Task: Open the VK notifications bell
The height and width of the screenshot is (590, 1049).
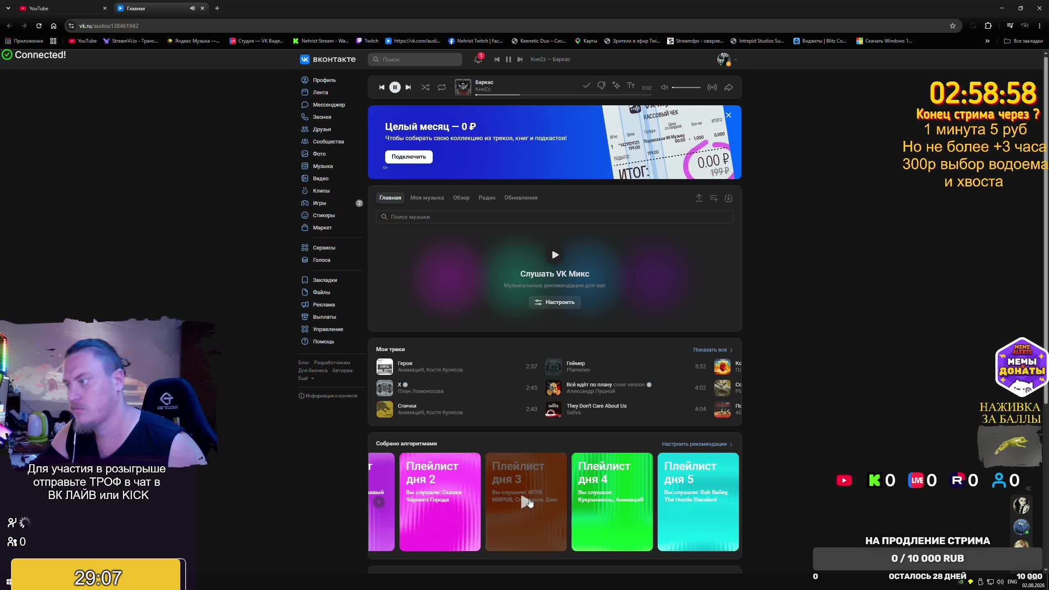Action: point(478,59)
